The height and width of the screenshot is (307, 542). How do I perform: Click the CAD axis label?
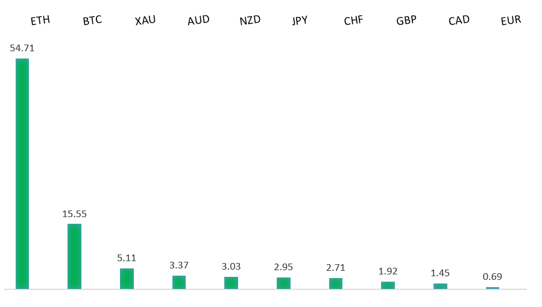(459, 21)
